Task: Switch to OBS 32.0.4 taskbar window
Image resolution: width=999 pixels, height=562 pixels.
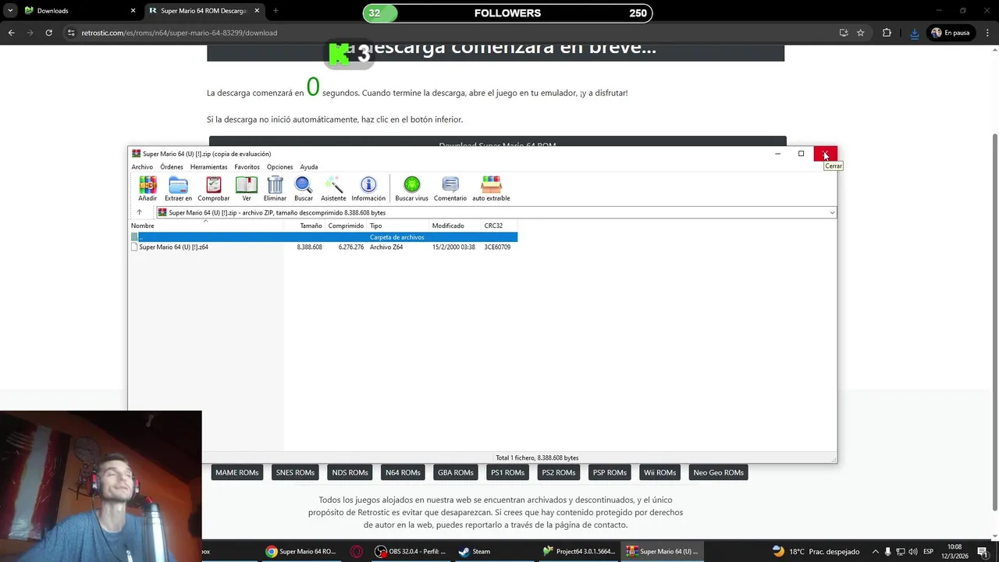Action: click(411, 551)
